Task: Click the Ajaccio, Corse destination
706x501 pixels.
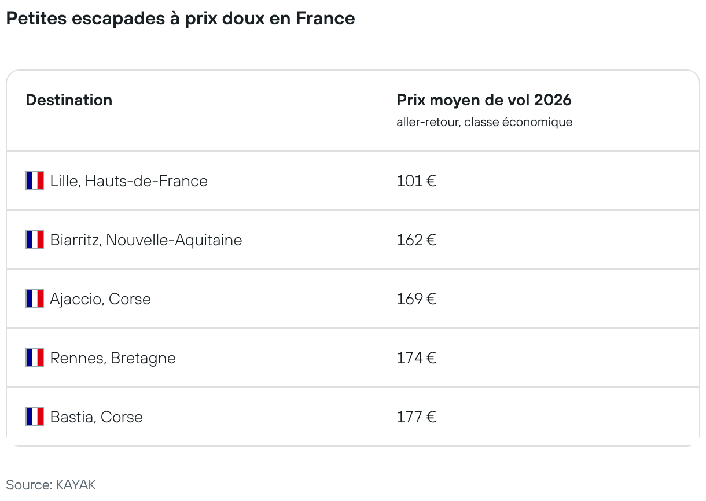Action: [x=100, y=299]
